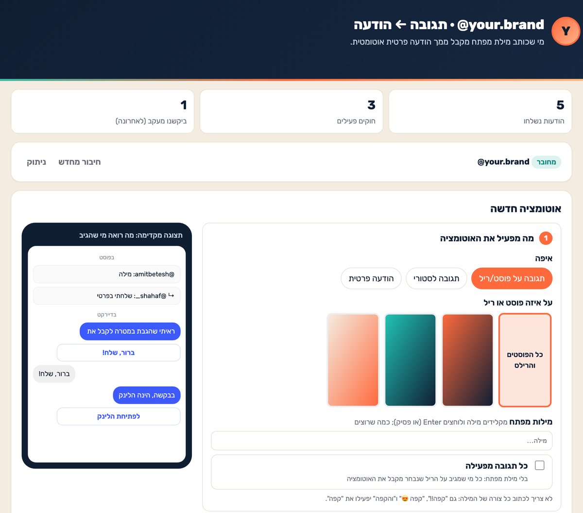Click the "מילות מפתח" field label
Image resolution: width=583 pixels, height=513 pixels.
click(531, 422)
